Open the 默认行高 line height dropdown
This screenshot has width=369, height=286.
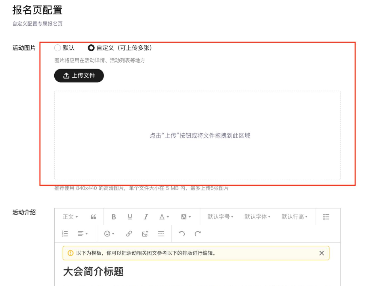294,217
